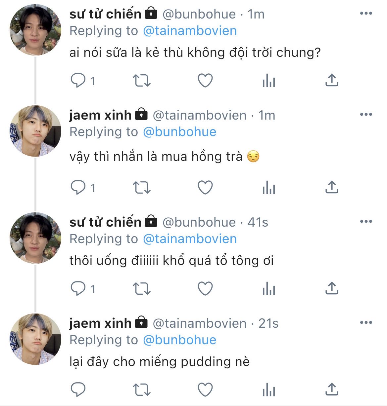Screen dimensions: 387x406
Task: Like the tweet 'ai nói sữa là kẻ thù'
Action: pos(205,81)
